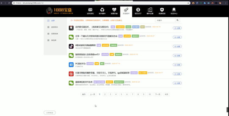Image resolution: width=229 pixels, height=116 pixels.
Task: Open the 项目点子 dollar-icon section
Action: (x=138, y=11)
